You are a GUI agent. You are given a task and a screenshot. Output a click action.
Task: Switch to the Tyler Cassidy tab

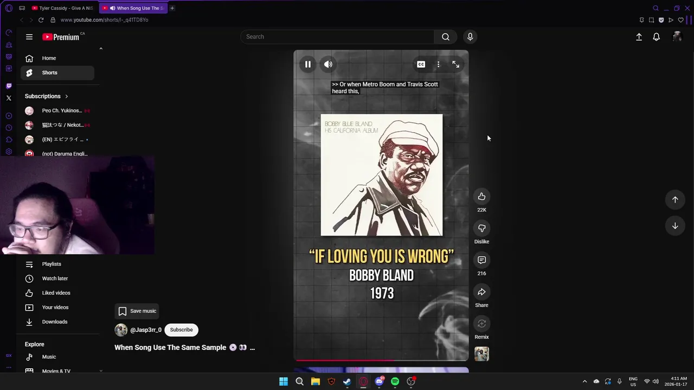click(62, 8)
